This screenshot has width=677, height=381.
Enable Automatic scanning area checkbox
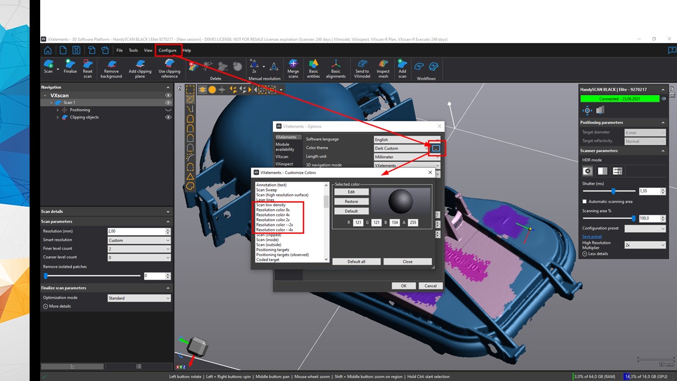click(x=584, y=202)
